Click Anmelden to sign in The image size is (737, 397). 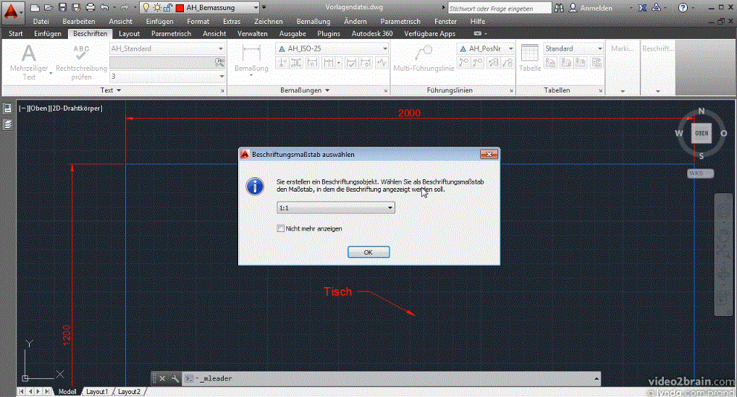596,8
